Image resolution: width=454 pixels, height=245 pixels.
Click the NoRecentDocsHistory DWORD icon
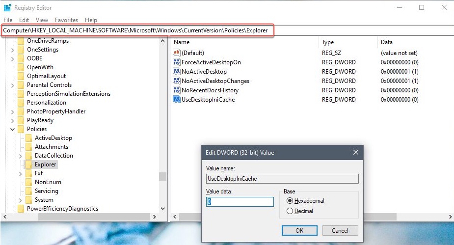(177, 90)
